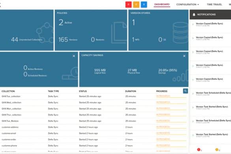The image size is (231, 154).
Task: Select the customer.order collection row
Action: [94, 139]
